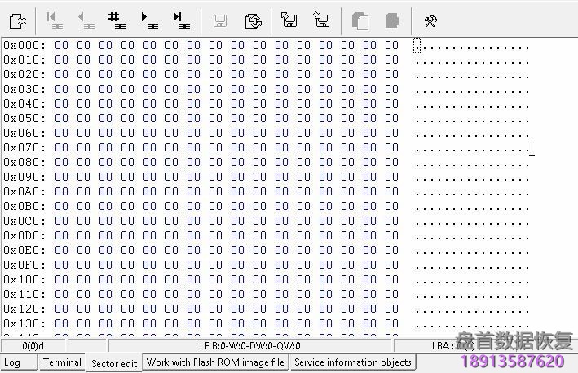This screenshot has height=373, width=578.
Task: Click the first disk-with-arrow icon after reload
Action: pos(289,20)
